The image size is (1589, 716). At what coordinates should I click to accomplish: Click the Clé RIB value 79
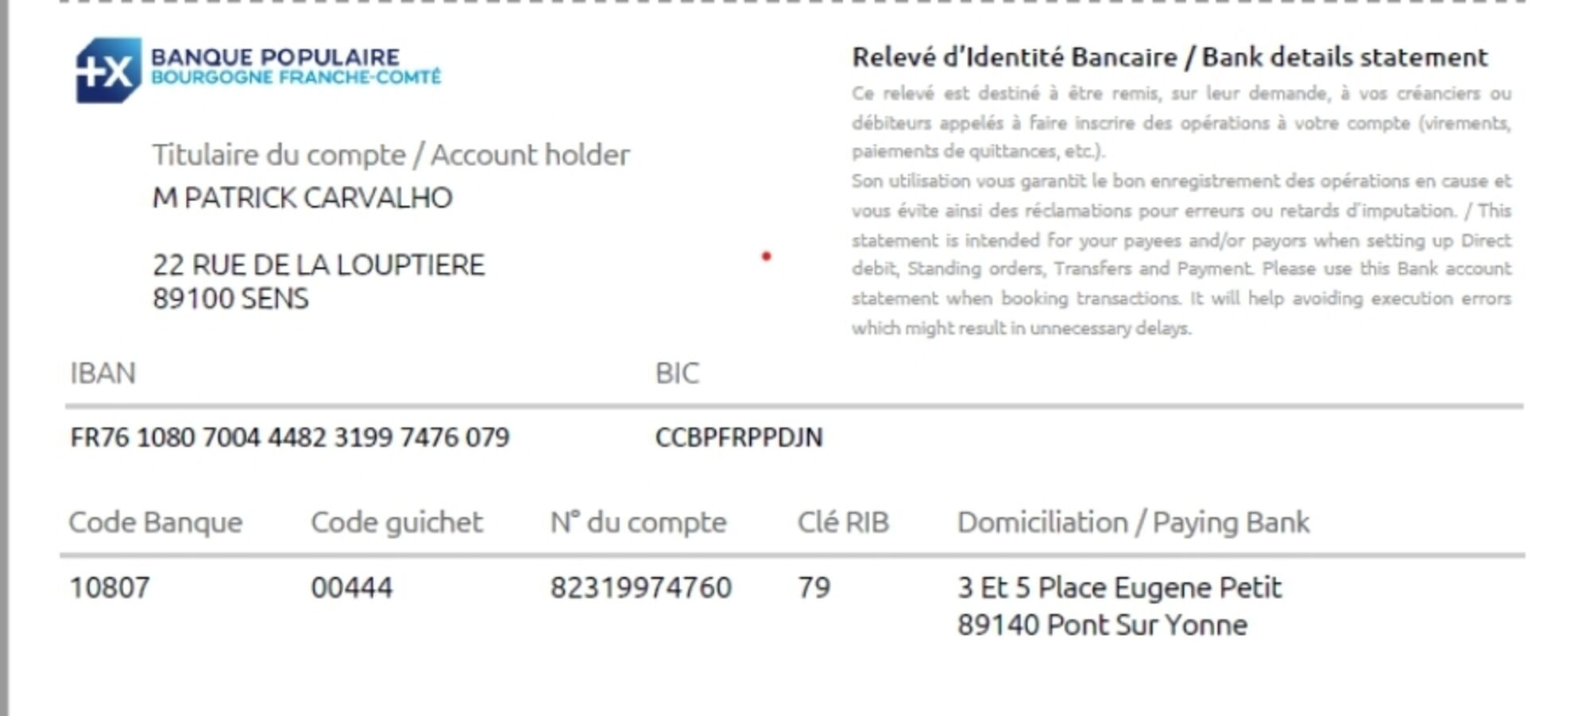814,588
